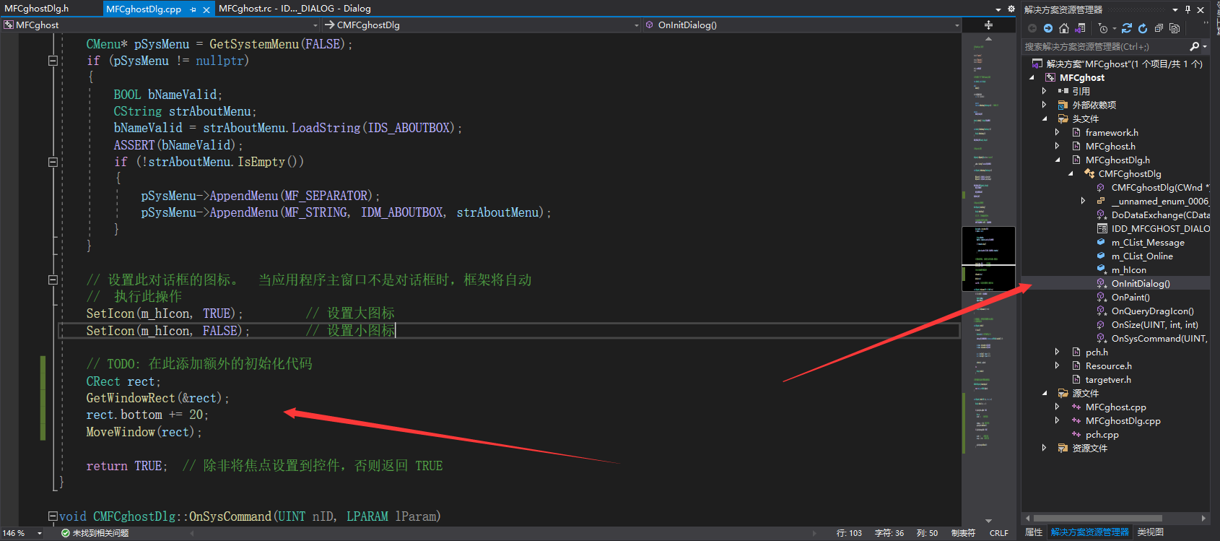Collapse the OnSysCommand function outline
1220x541 pixels.
point(53,516)
